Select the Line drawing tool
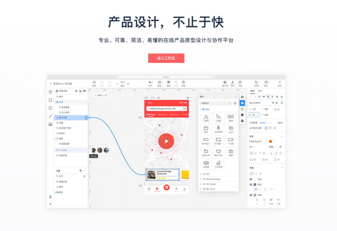 (x=50, y=116)
